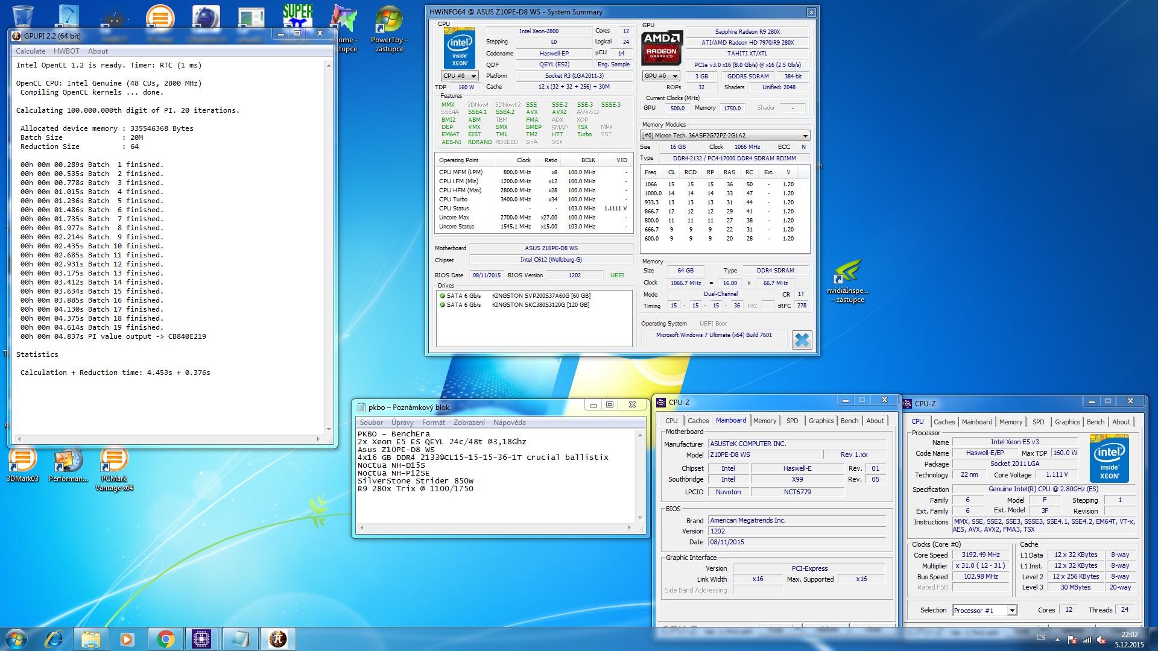Click Intel Xeon badge in CPU-Z CPU tab

pos(1109,459)
